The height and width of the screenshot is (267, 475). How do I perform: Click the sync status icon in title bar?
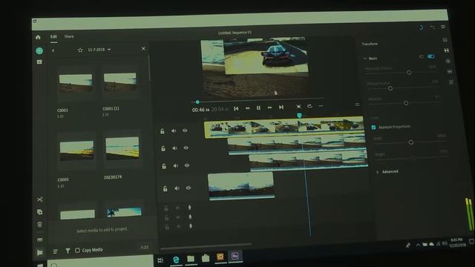pos(421,27)
